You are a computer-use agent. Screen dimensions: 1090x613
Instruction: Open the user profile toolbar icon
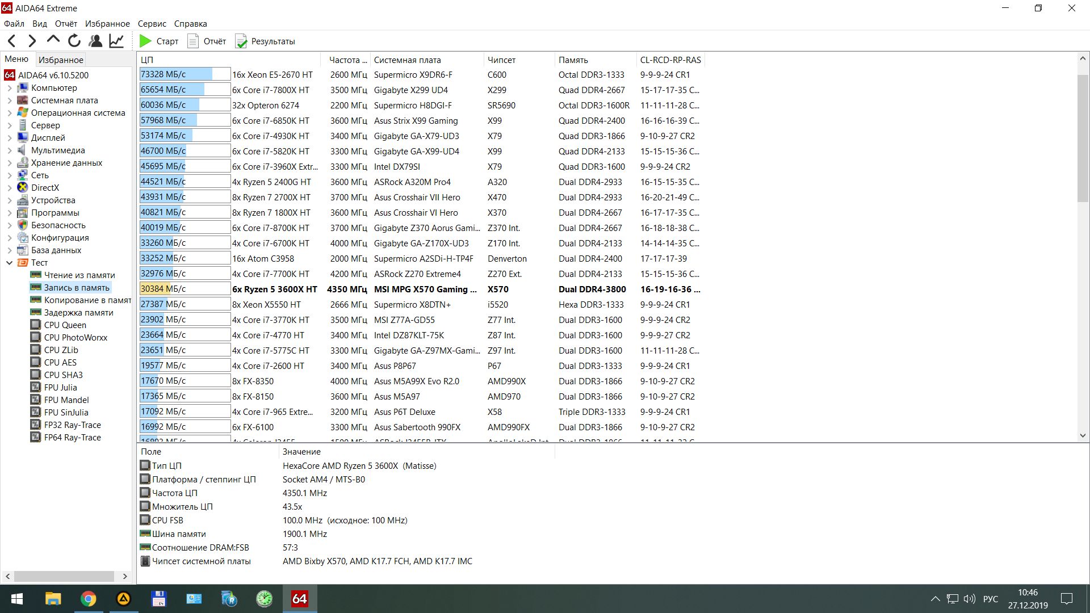tap(95, 41)
